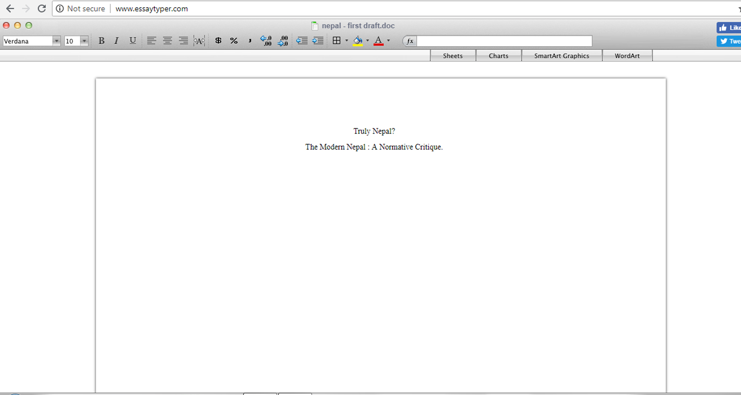Go back in browser history
Viewport: 741px width, 395px height.
(x=10, y=9)
